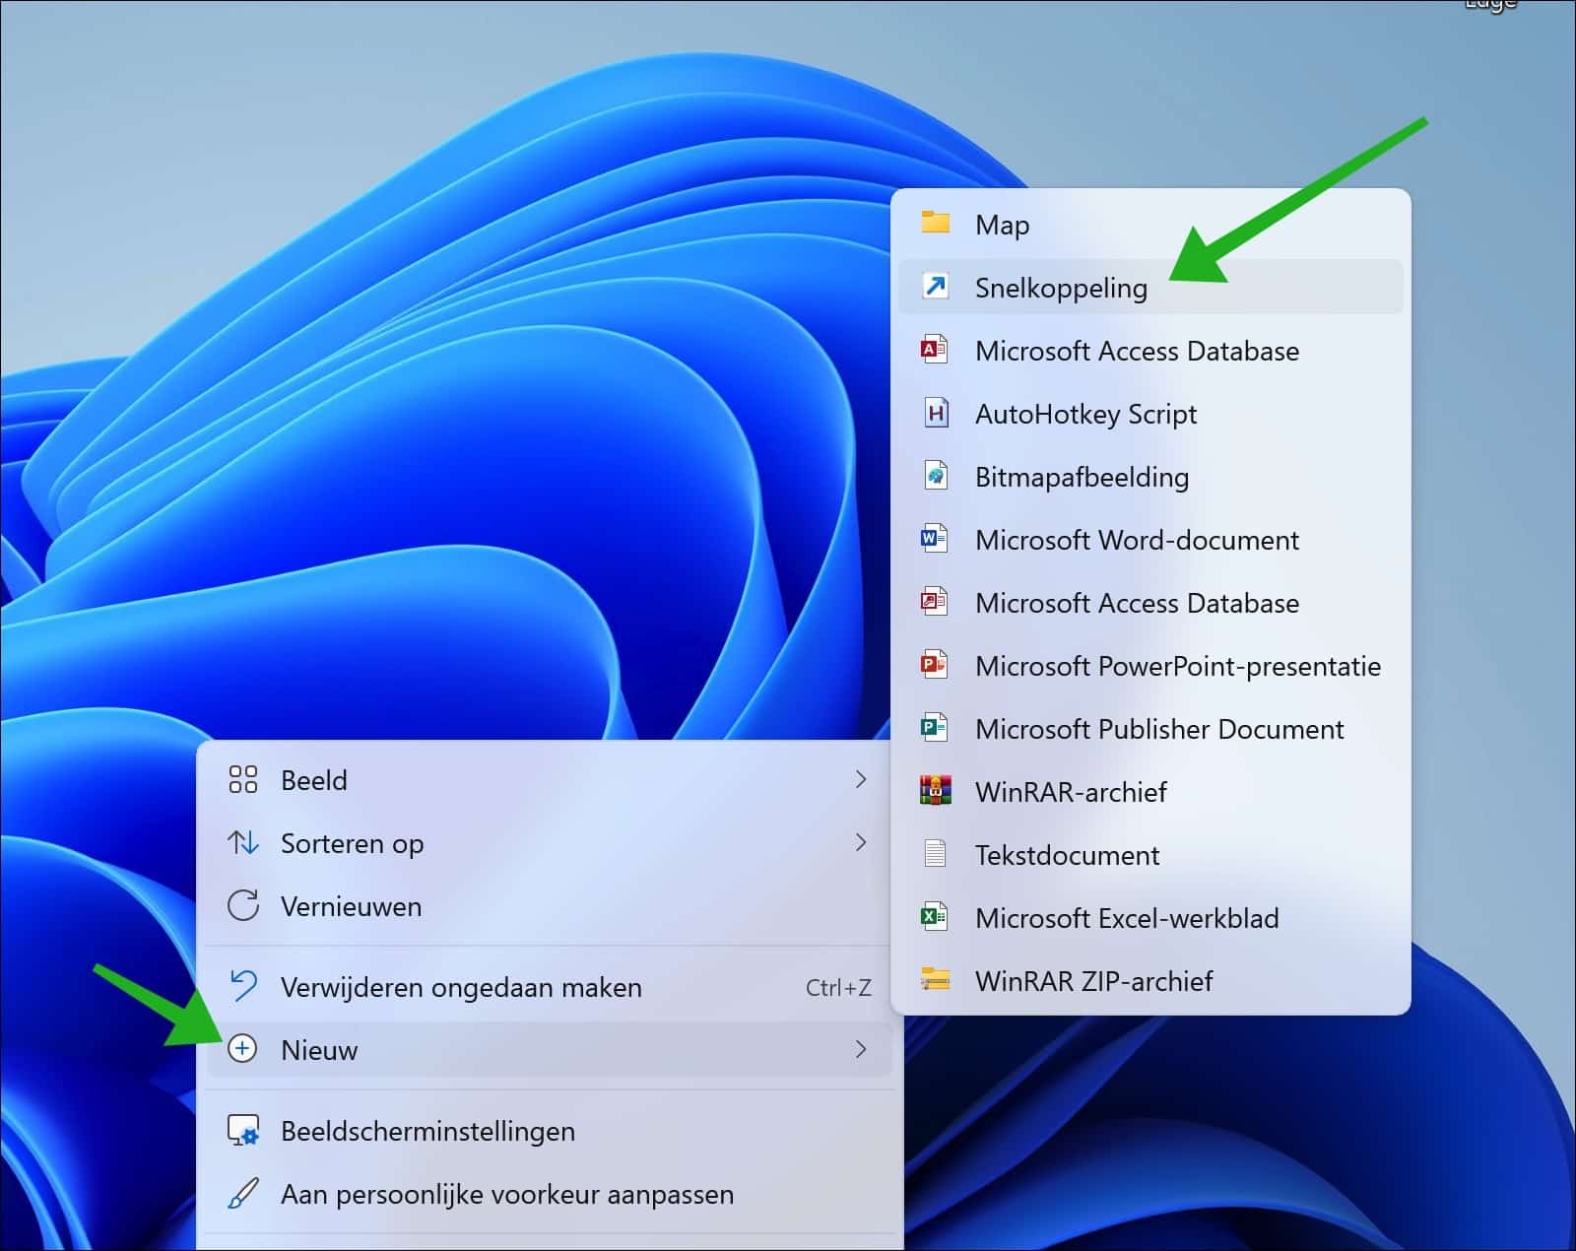Click the Microsoft Publisher Document icon
This screenshot has height=1251, width=1576.
pyautogui.click(x=936, y=729)
